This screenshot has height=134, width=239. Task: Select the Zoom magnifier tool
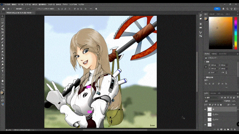tap(2, 84)
